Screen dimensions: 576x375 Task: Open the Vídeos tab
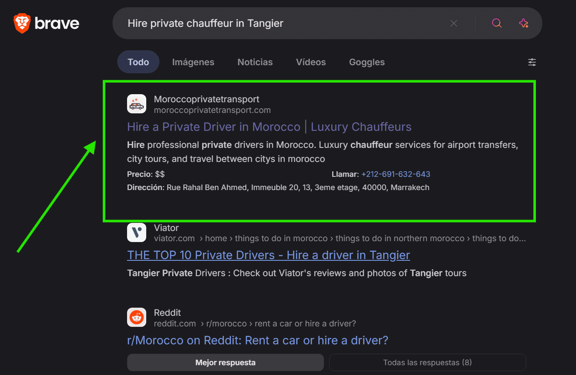point(311,62)
